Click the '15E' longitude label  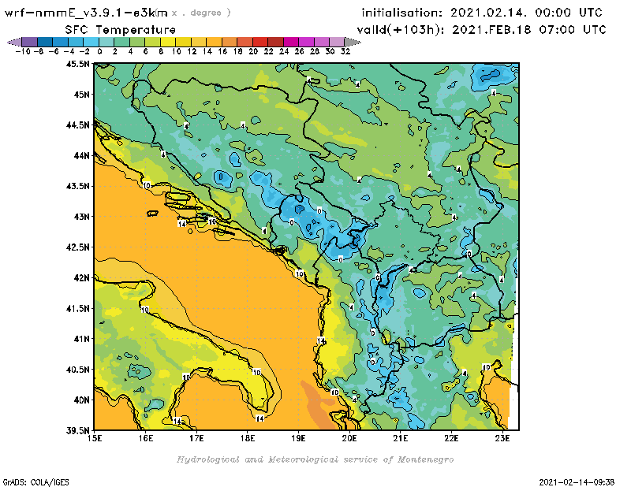[x=95, y=438]
